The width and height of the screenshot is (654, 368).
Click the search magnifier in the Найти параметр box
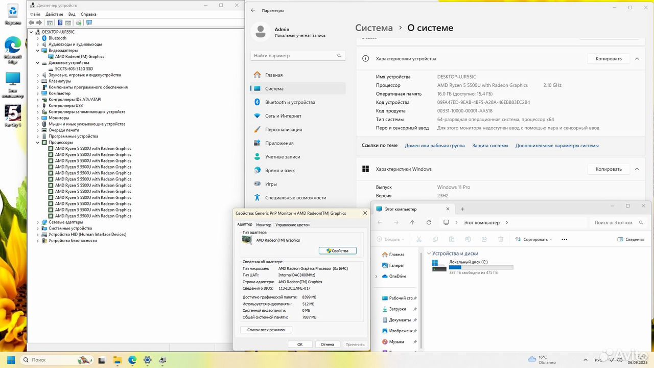pyautogui.click(x=339, y=56)
